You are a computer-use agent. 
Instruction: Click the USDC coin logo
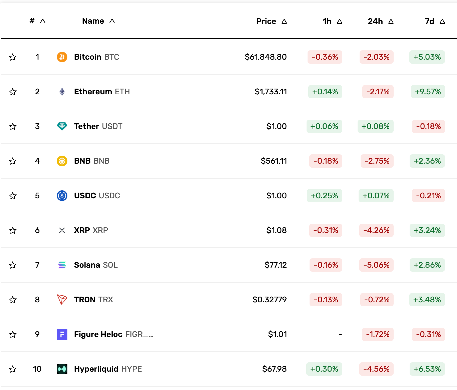pyautogui.click(x=62, y=196)
